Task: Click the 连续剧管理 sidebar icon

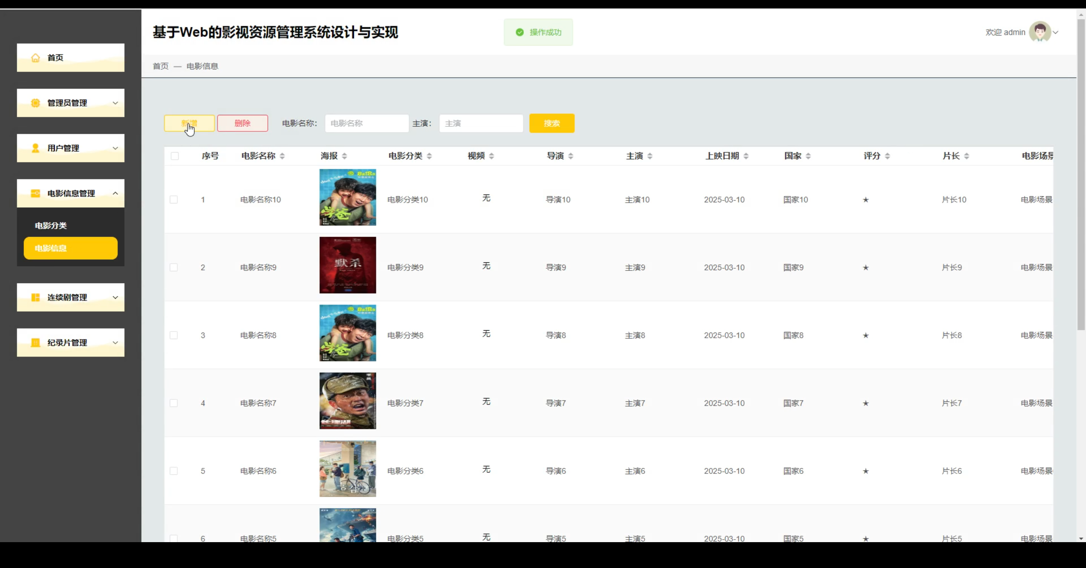Action: [35, 297]
